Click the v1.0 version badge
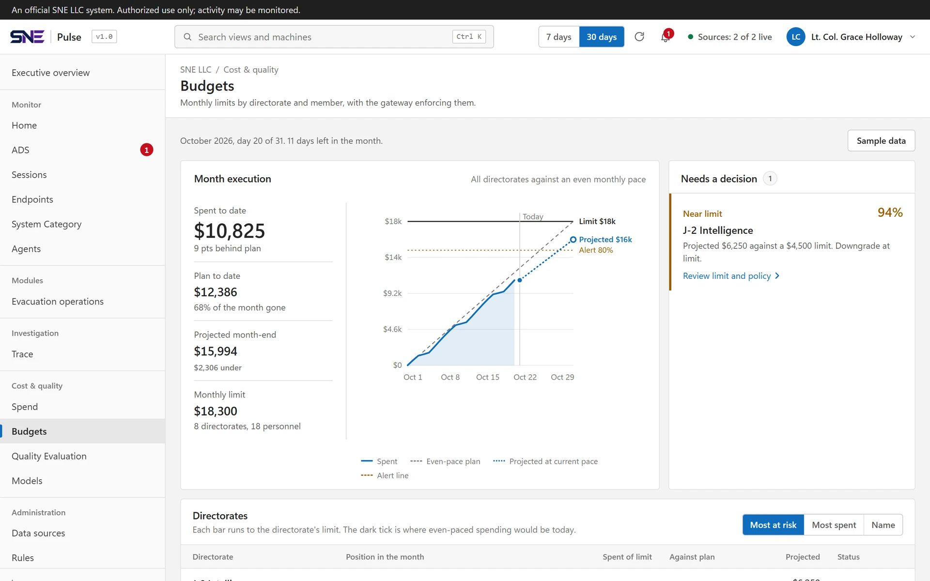This screenshot has width=930, height=581. coord(104,37)
